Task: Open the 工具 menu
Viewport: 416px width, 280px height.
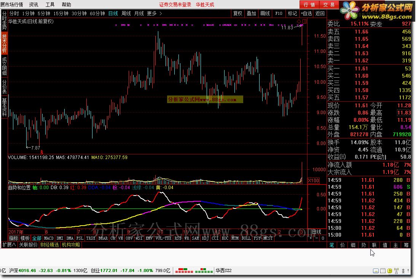Action: point(50,5)
